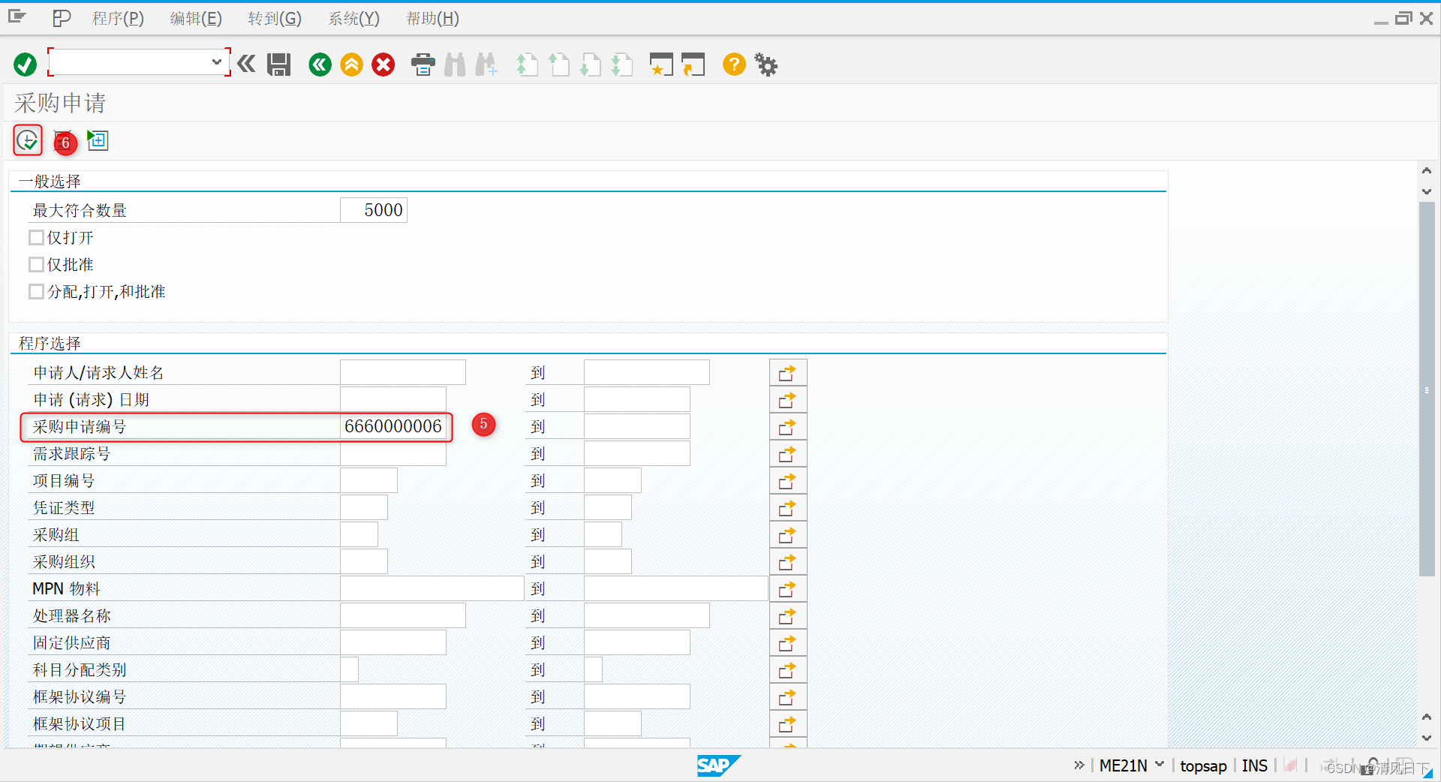Open multiple selection for 申请 (请求) 日期
1441x782 pixels.
click(788, 399)
